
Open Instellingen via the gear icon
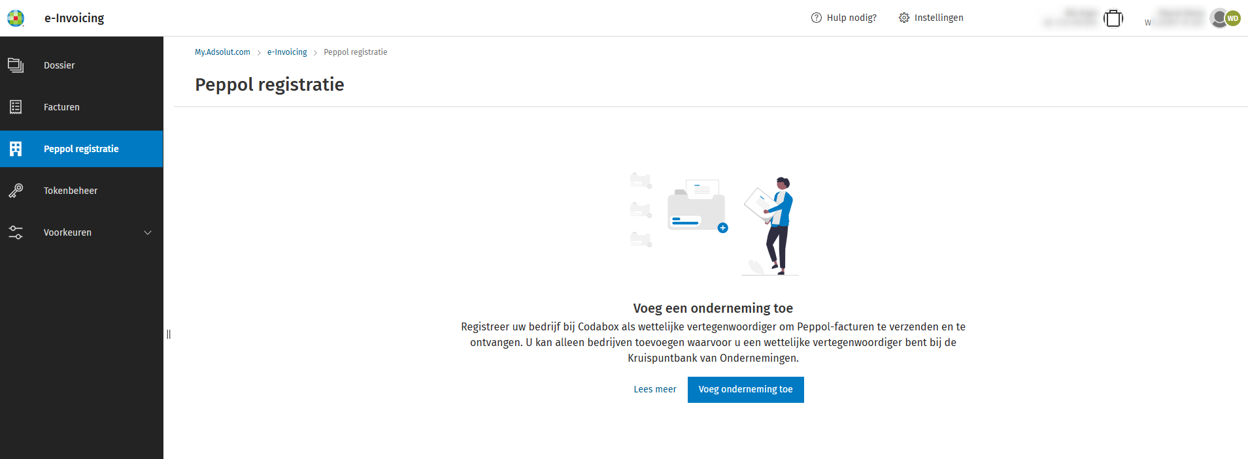(x=904, y=18)
